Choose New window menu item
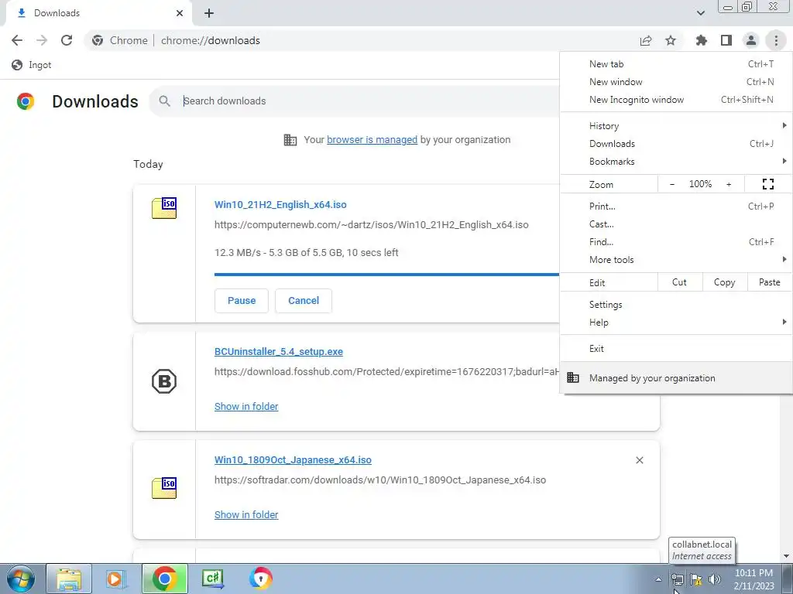This screenshot has width=793, height=594. [x=676, y=82]
